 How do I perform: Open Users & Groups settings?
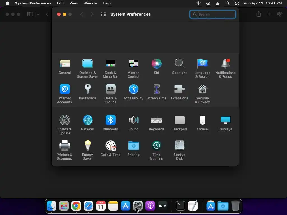point(110,94)
